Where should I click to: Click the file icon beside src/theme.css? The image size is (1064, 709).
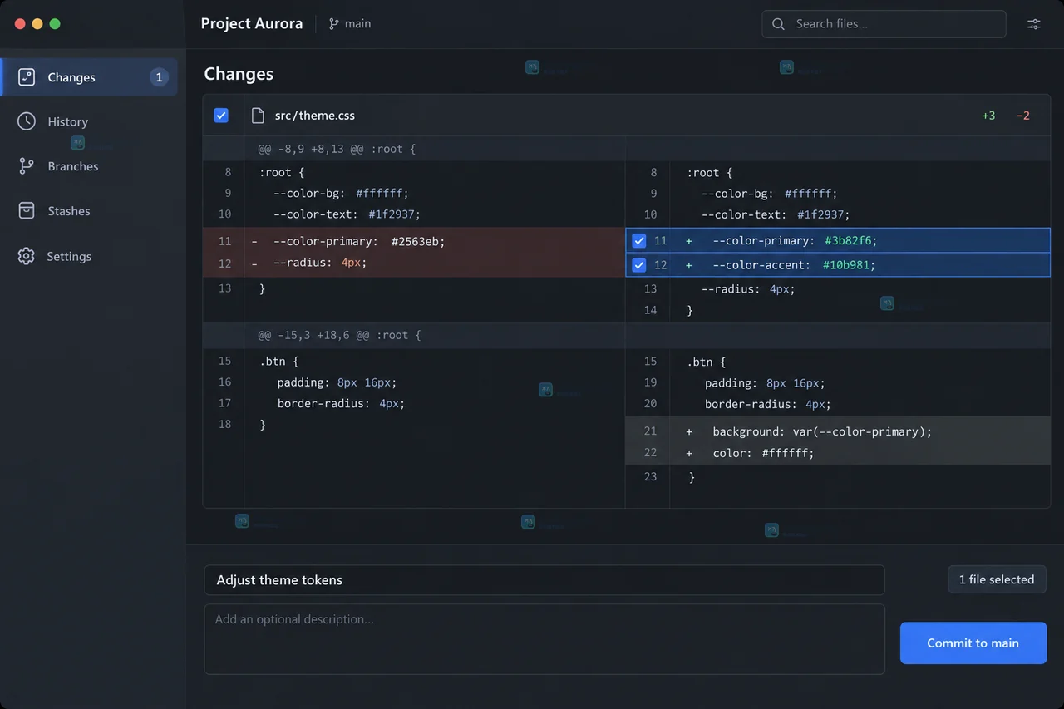tap(259, 116)
